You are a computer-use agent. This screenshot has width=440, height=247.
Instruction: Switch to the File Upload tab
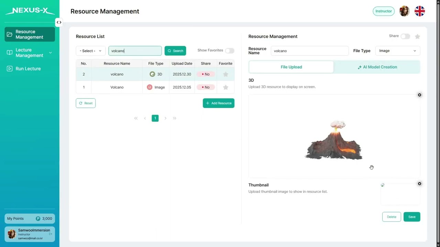coord(291,67)
